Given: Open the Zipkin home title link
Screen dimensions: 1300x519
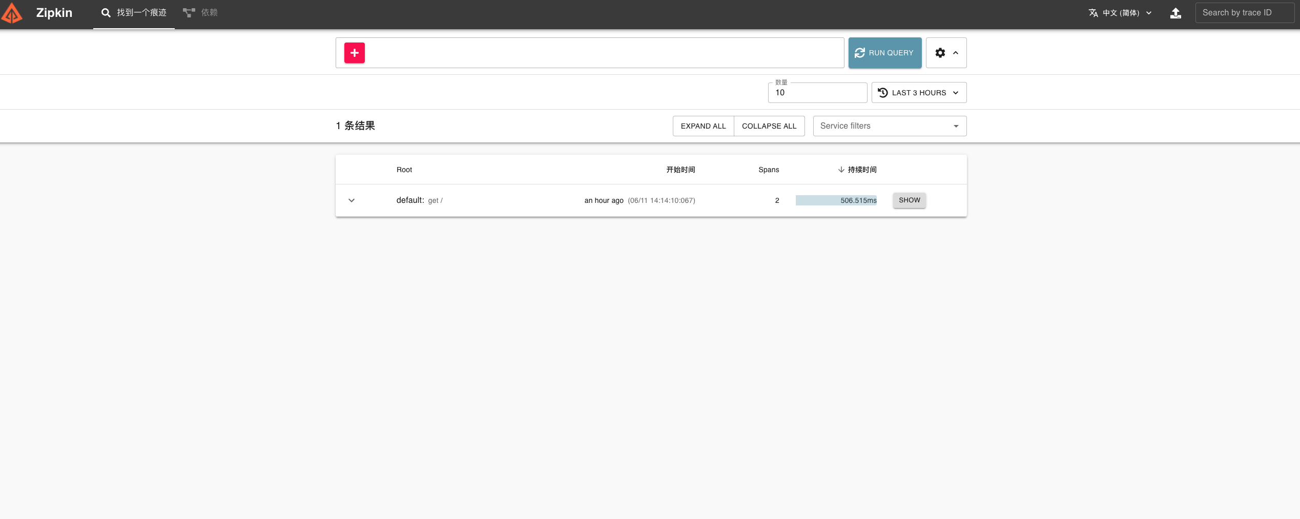Looking at the screenshot, I should pyautogui.click(x=54, y=13).
